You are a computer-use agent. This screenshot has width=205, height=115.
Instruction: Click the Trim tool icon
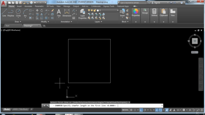[x=46, y=11]
